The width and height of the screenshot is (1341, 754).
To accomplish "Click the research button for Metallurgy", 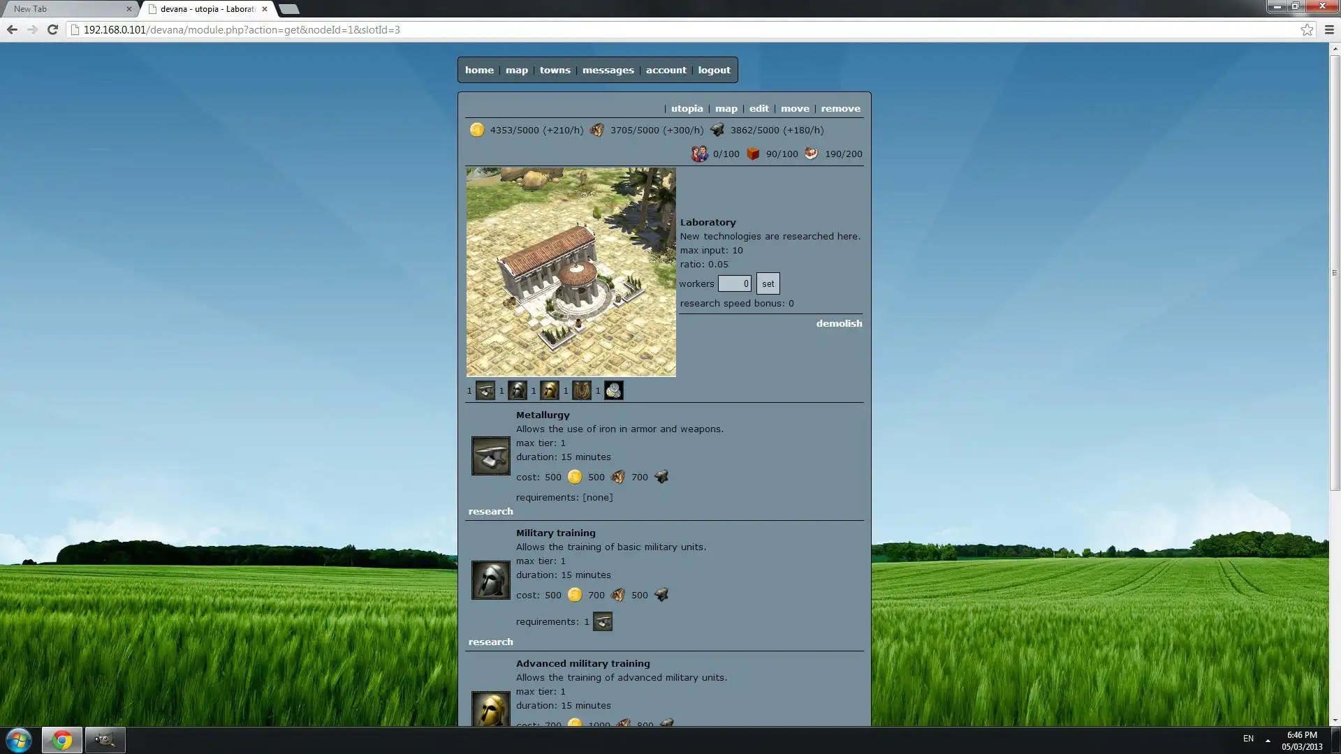I will (490, 511).
